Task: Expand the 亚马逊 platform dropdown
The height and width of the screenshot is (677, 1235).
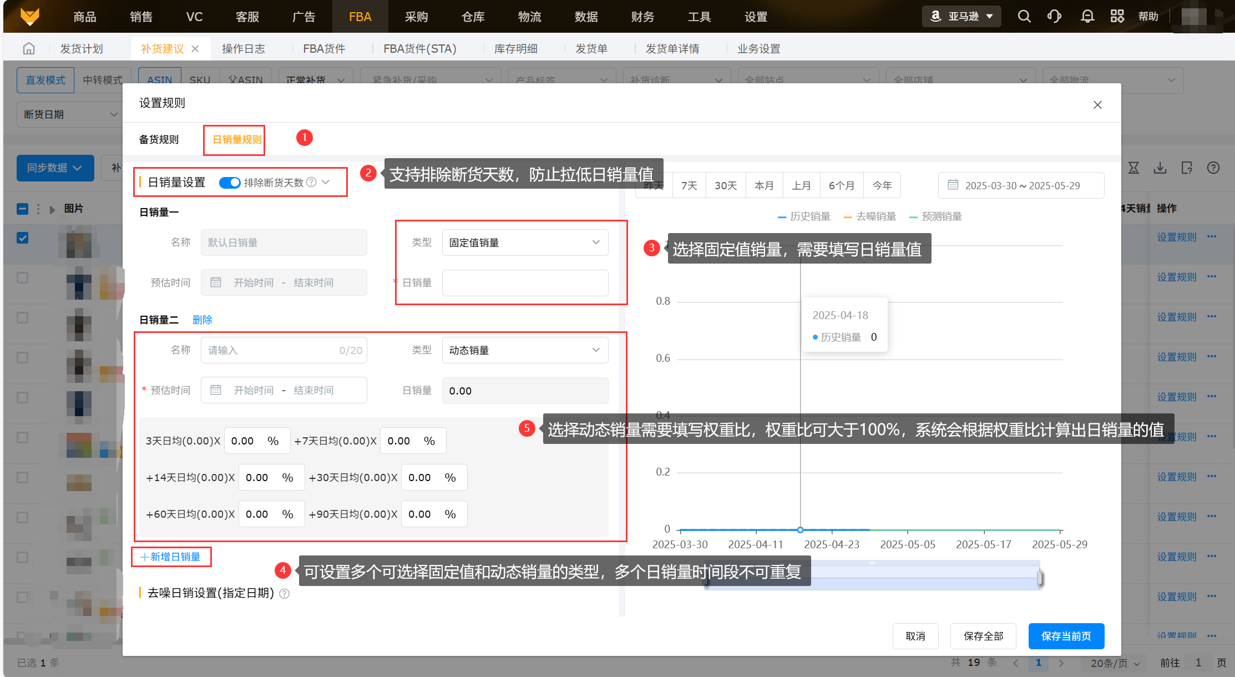Action: 962,17
